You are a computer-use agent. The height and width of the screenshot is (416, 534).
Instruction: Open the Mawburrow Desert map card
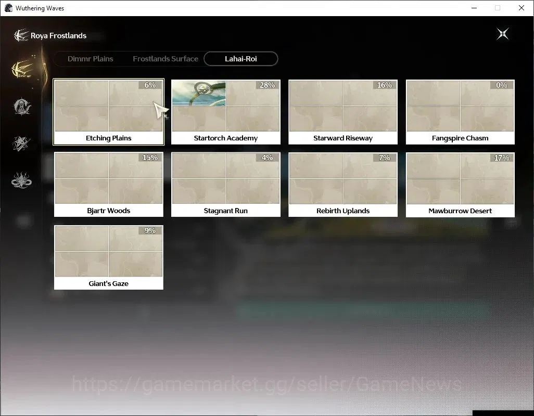(x=460, y=185)
